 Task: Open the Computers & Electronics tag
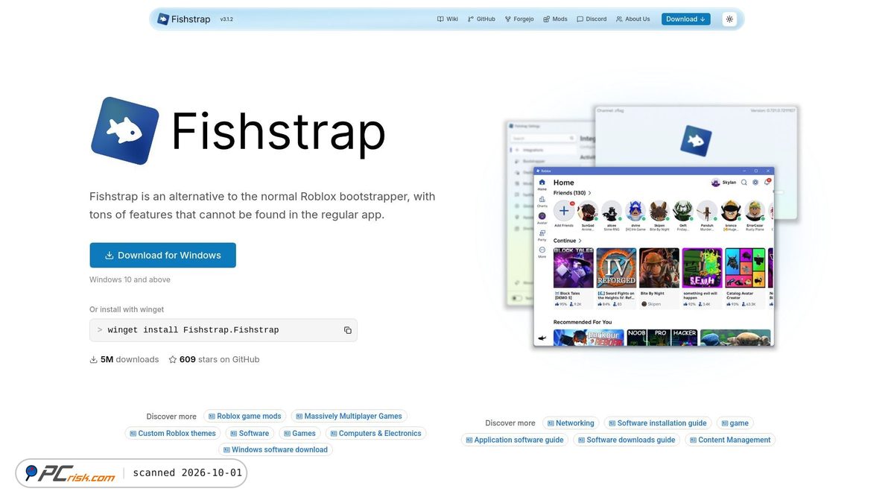tap(375, 433)
